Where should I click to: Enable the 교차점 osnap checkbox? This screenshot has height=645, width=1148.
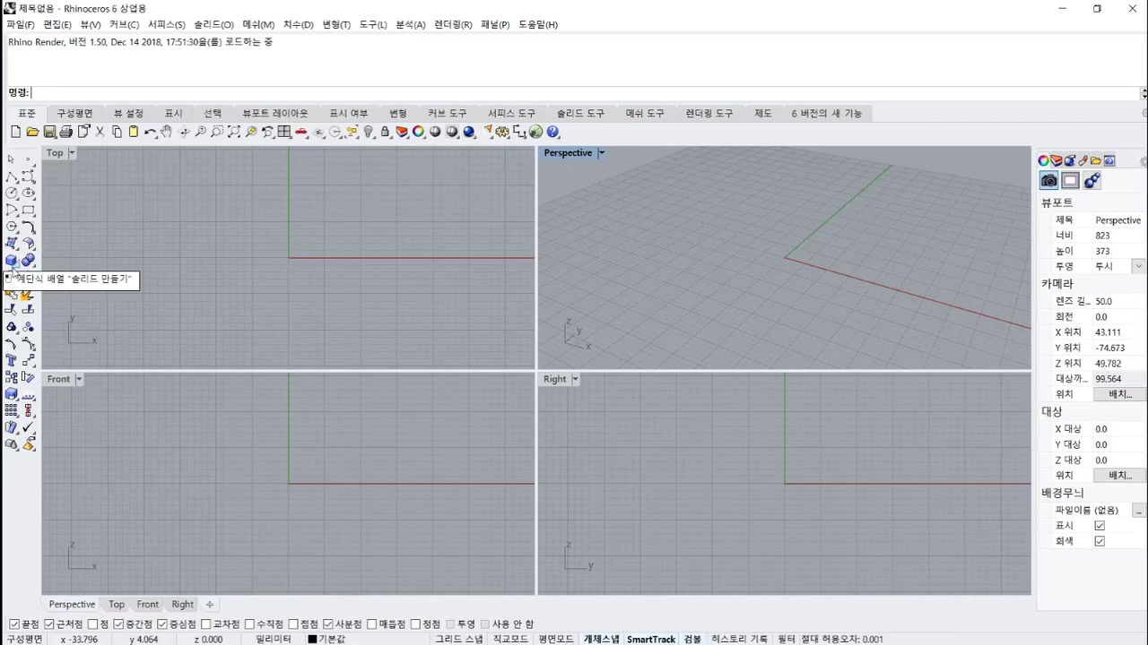tap(205, 624)
